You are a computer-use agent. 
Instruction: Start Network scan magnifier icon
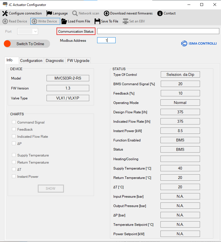[x=75, y=13]
